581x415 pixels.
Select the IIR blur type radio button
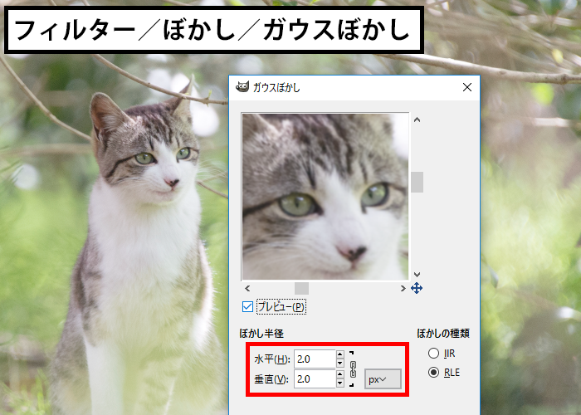pos(433,353)
